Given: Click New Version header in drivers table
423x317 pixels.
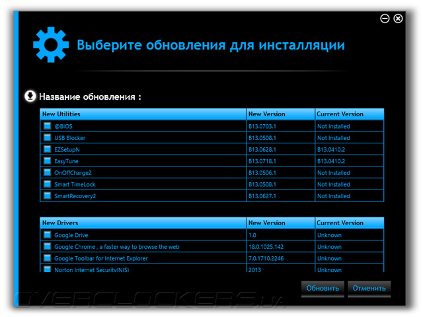Looking at the screenshot, I should pyautogui.click(x=280, y=223).
